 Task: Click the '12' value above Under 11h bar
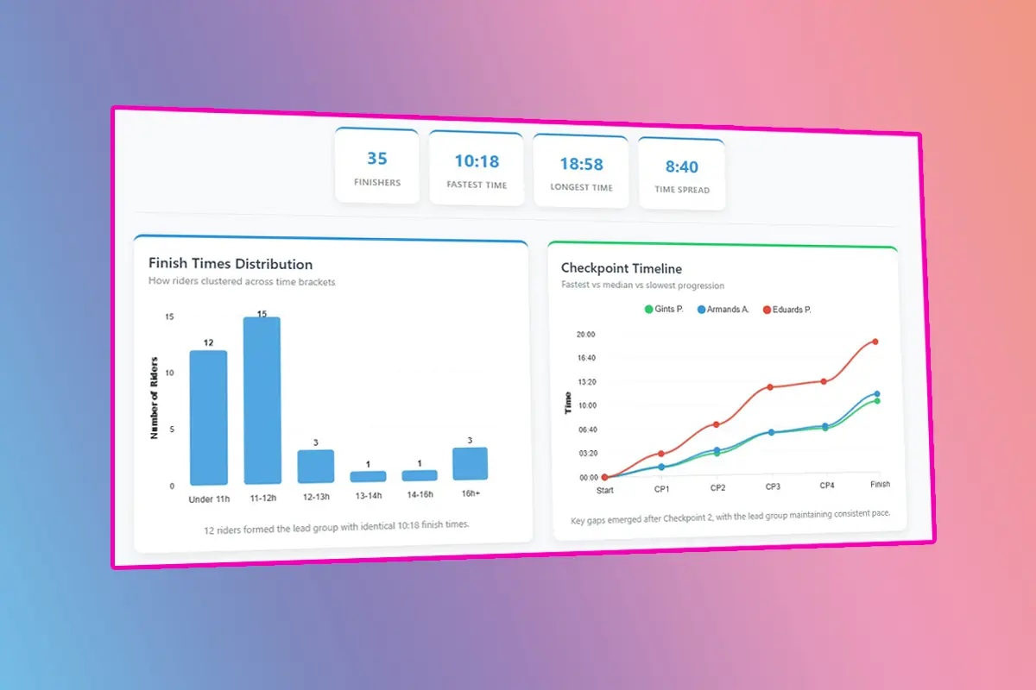[208, 342]
